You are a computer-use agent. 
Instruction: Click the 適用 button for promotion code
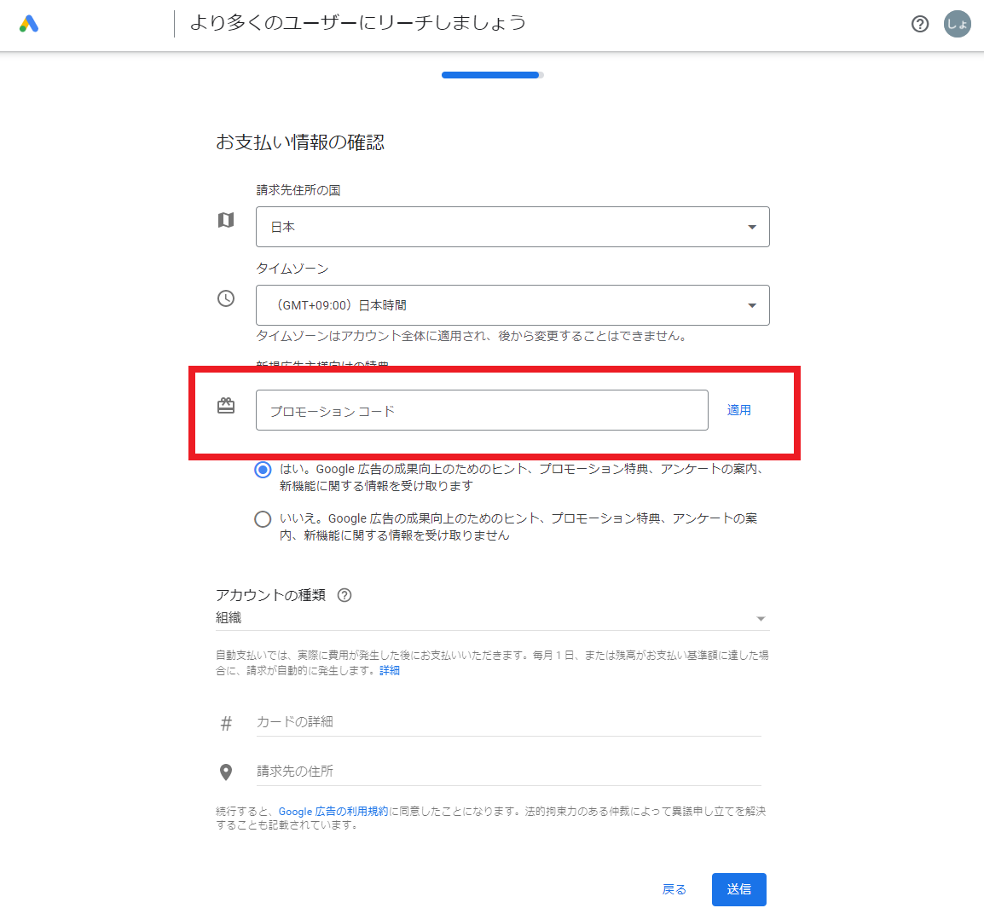pos(738,410)
